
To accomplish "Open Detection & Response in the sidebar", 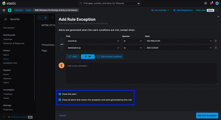I will tap(14, 44).
